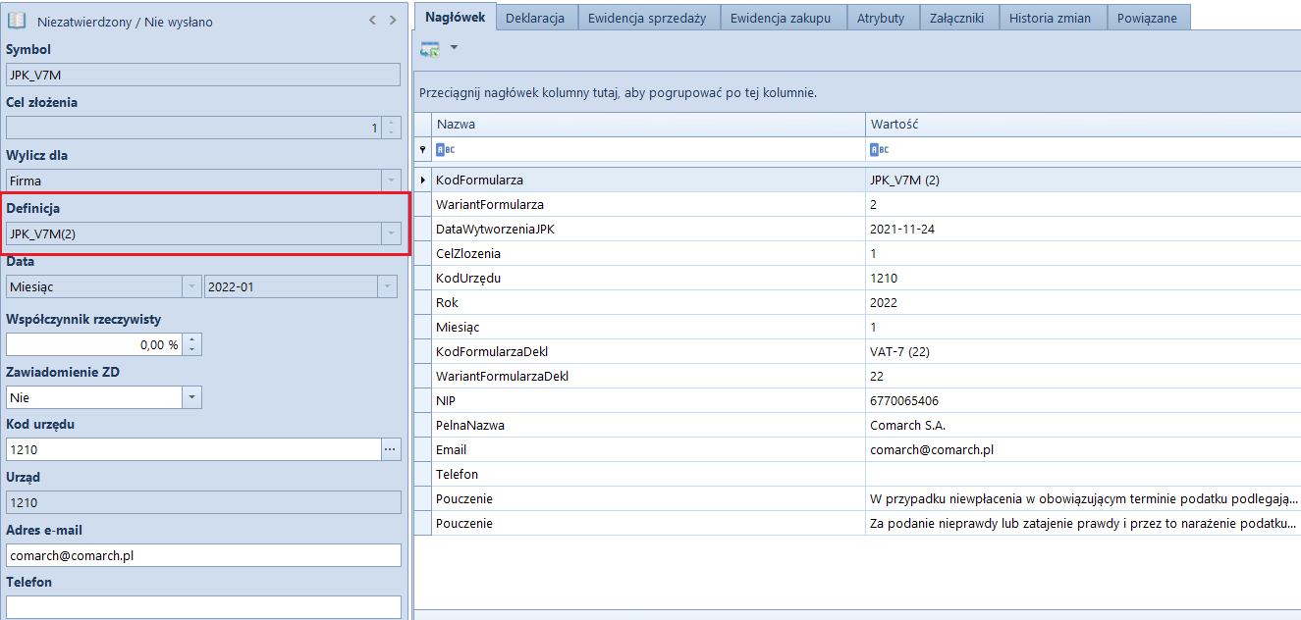The image size is (1301, 620).
Task: Click the spreadsheet export toolbar icon
Action: (x=430, y=48)
